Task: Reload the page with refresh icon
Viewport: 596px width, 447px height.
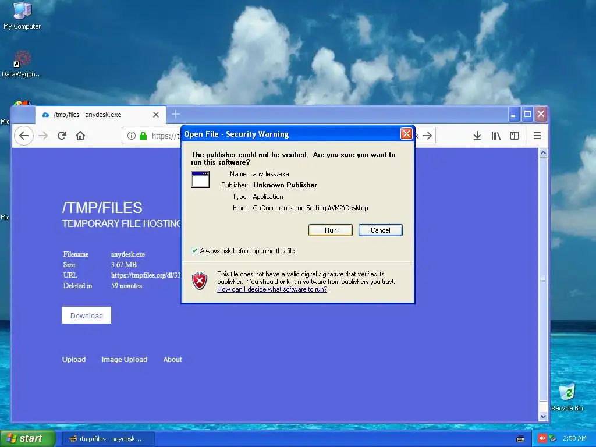Action: click(62, 136)
